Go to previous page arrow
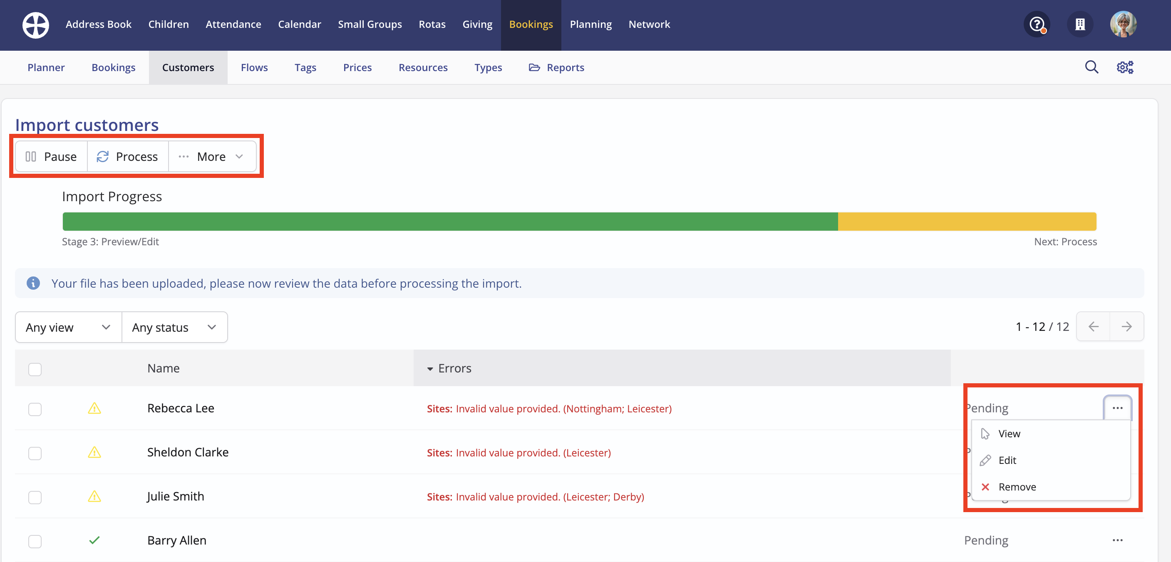The width and height of the screenshot is (1171, 562). [1093, 326]
